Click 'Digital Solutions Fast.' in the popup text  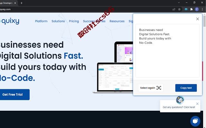[154, 34]
